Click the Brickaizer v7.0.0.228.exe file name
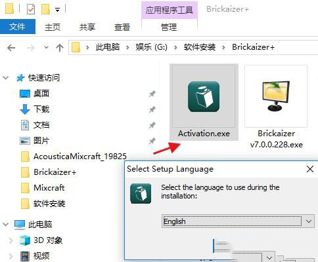This screenshot has width=318, height=262. point(277,139)
